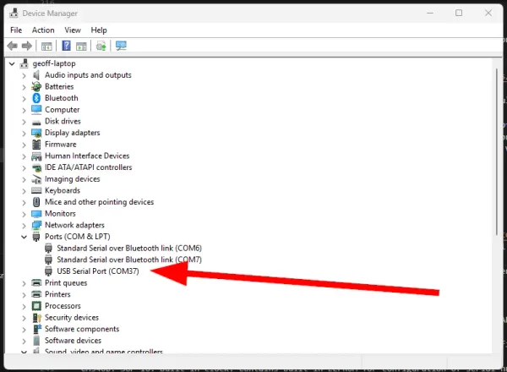Click the Bluetooth category icon
This screenshot has height=372, width=507.
36,98
